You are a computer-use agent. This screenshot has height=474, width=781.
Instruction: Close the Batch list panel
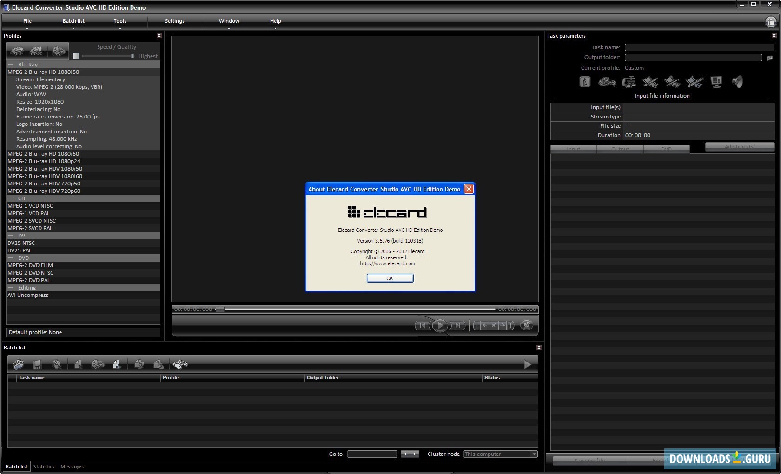(x=539, y=348)
